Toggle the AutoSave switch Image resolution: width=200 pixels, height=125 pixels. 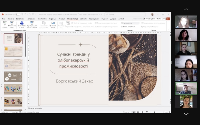point(17,14)
